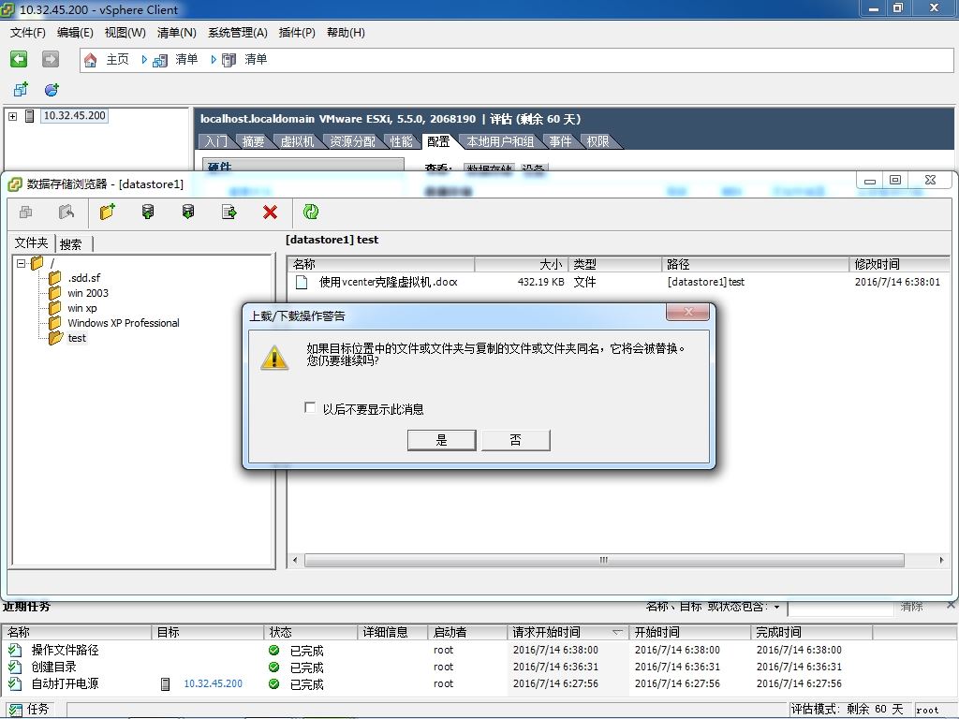
Task: Open the 编辑(E) menu
Action: [75, 33]
